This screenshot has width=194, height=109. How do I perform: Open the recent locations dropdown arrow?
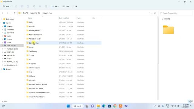point(11,13)
